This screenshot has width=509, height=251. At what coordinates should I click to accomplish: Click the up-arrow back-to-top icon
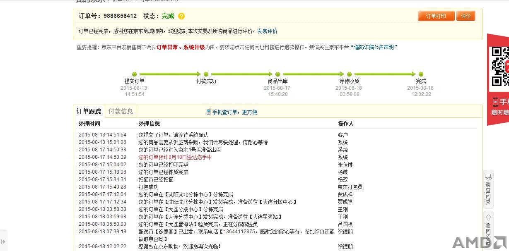(488, 217)
